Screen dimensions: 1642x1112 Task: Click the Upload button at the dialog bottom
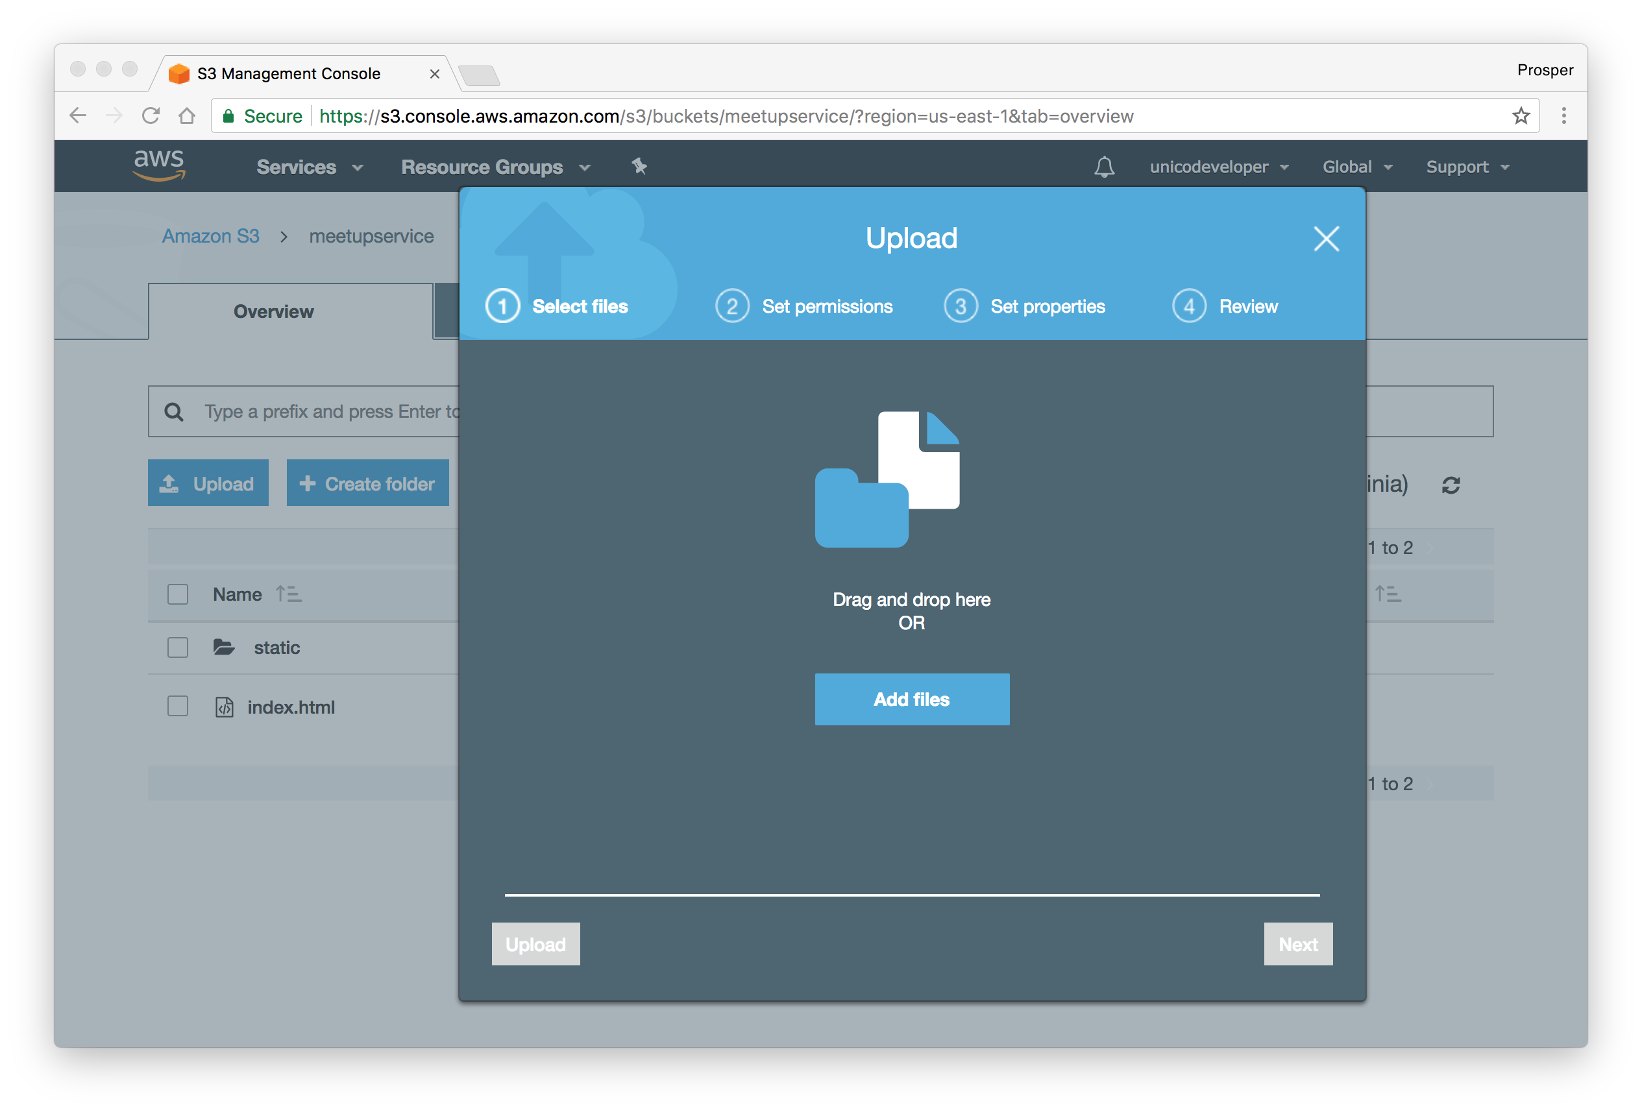click(x=535, y=945)
